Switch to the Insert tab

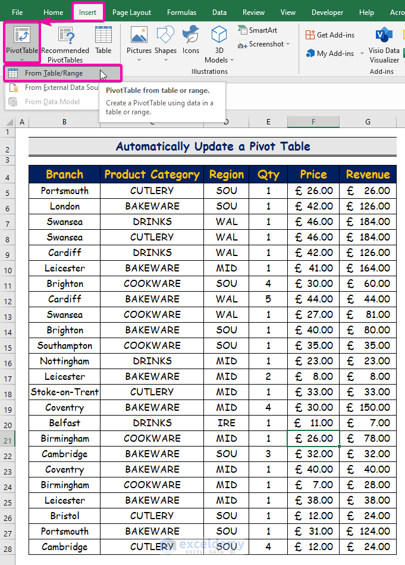click(x=87, y=13)
